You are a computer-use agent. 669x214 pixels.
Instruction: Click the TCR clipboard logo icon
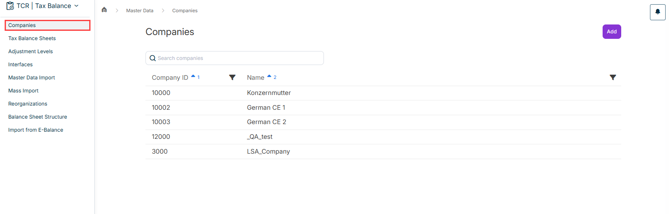coord(10,6)
